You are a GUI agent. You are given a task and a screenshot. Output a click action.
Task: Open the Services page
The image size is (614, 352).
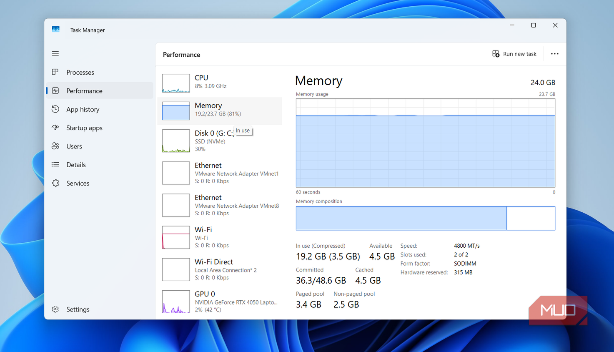click(x=78, y=183)
